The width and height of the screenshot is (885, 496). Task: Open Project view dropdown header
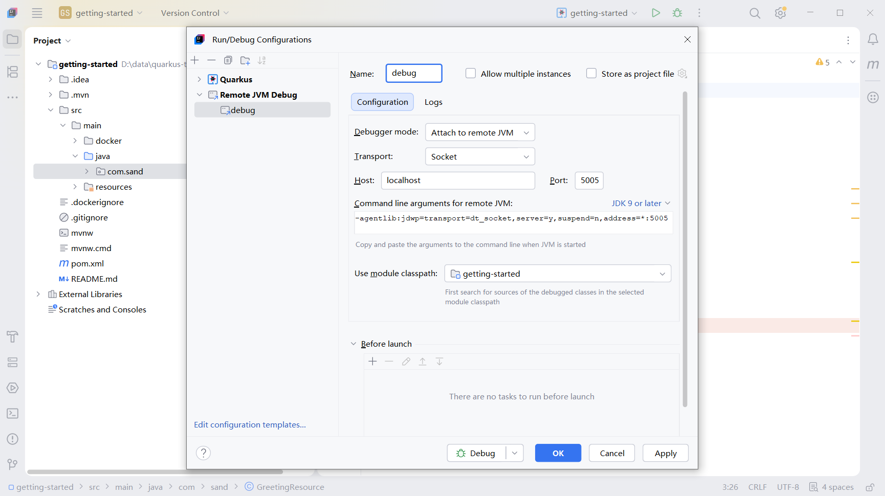tap(52, 40)
